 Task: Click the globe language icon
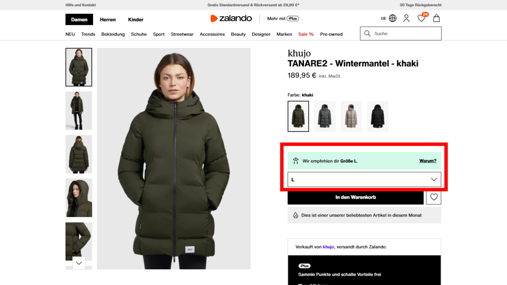[393, 19]
